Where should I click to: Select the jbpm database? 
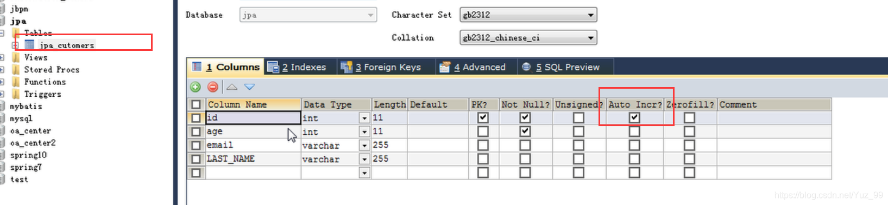point(19,9)
